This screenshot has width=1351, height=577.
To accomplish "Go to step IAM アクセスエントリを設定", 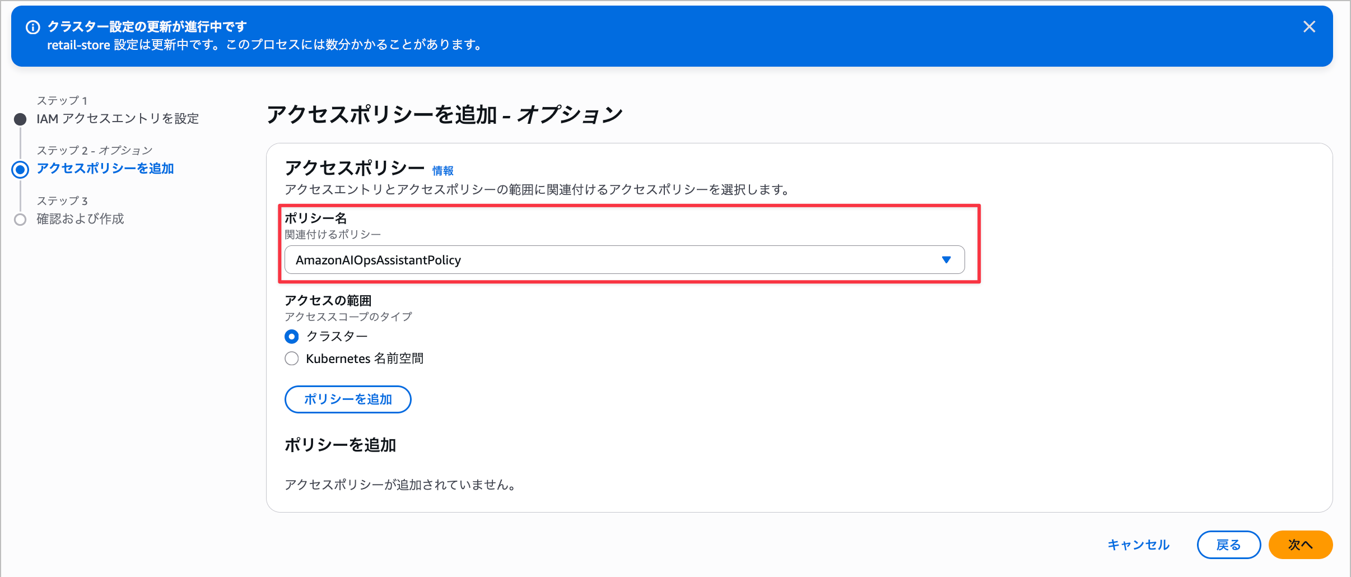I will click(118, 119).
